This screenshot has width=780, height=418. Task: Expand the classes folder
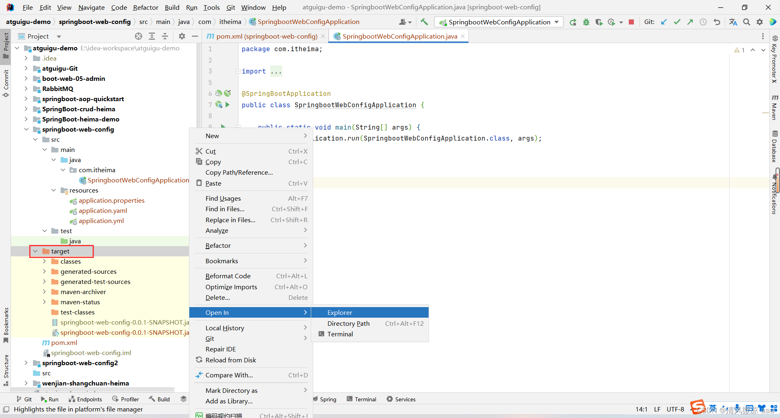tap(45, 261)
